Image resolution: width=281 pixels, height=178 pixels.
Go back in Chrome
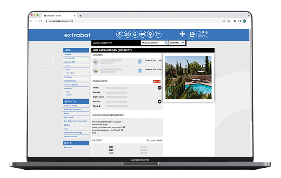tap(31, 21)
